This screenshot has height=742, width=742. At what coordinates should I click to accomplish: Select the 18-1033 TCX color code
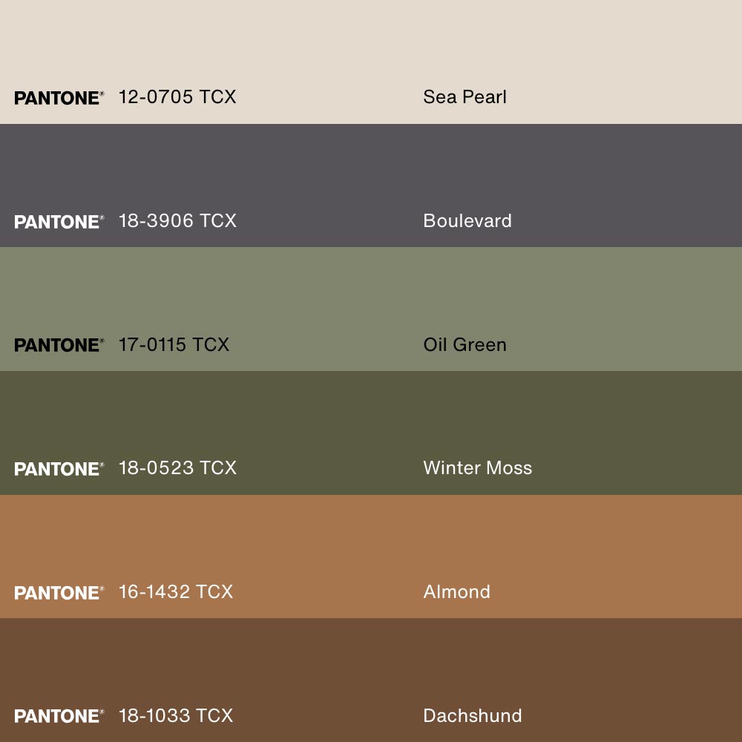[x=176, y=715]
